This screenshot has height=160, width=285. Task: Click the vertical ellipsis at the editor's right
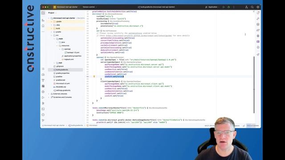coord(245,35)
